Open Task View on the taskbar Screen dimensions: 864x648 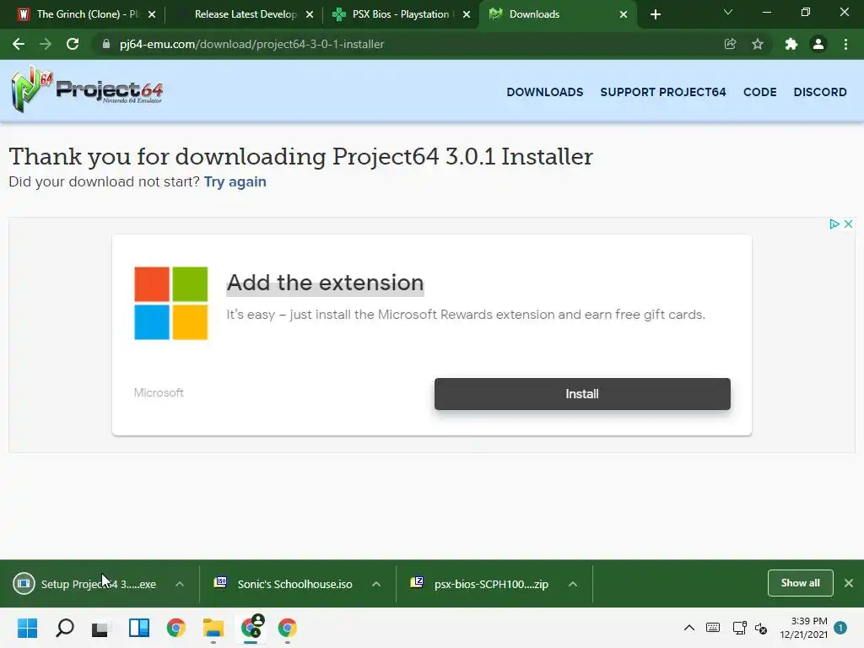click(101, 628)
